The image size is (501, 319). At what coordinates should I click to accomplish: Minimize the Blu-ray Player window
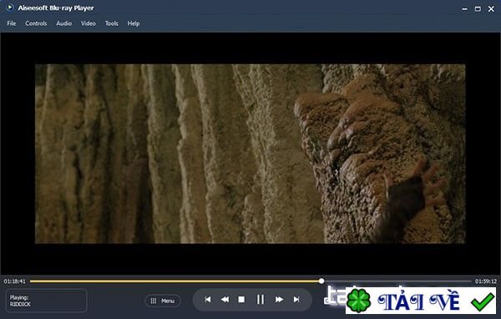[x=464, y=9]
